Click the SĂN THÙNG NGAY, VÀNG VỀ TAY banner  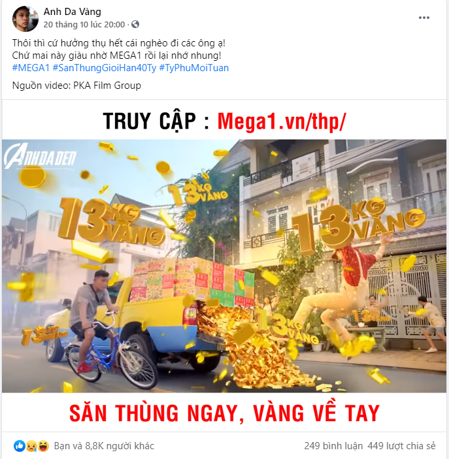(x=224, y=413)
